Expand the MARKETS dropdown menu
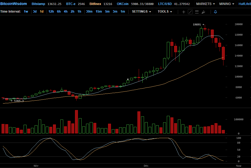Screen dimensions: 251x168 pyautogui.click(x=205, y=4)
